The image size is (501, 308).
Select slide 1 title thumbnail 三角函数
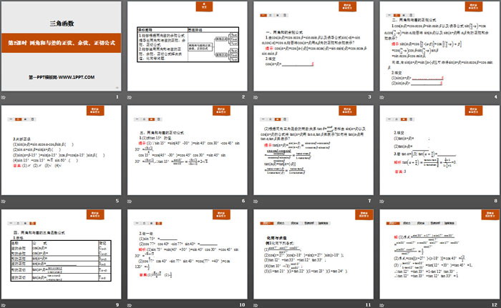[62, 46]
